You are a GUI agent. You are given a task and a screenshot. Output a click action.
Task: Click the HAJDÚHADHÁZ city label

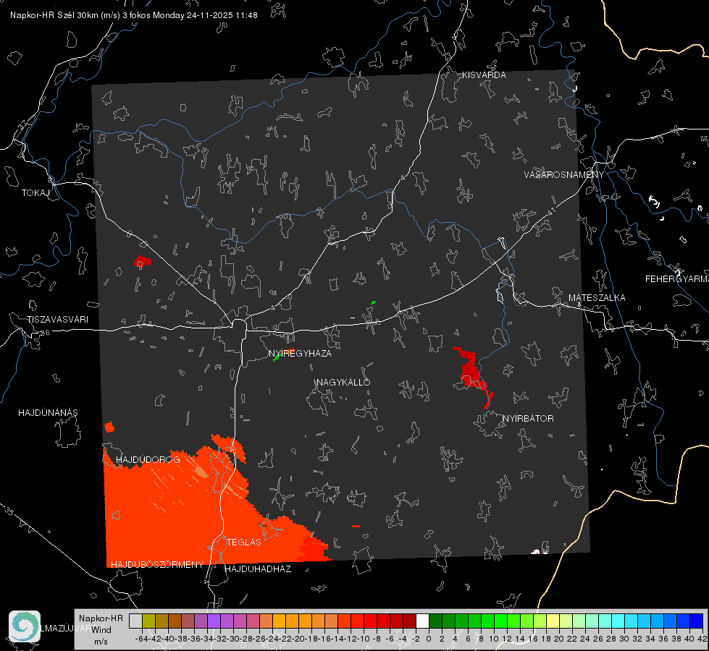tap(258, 569)
